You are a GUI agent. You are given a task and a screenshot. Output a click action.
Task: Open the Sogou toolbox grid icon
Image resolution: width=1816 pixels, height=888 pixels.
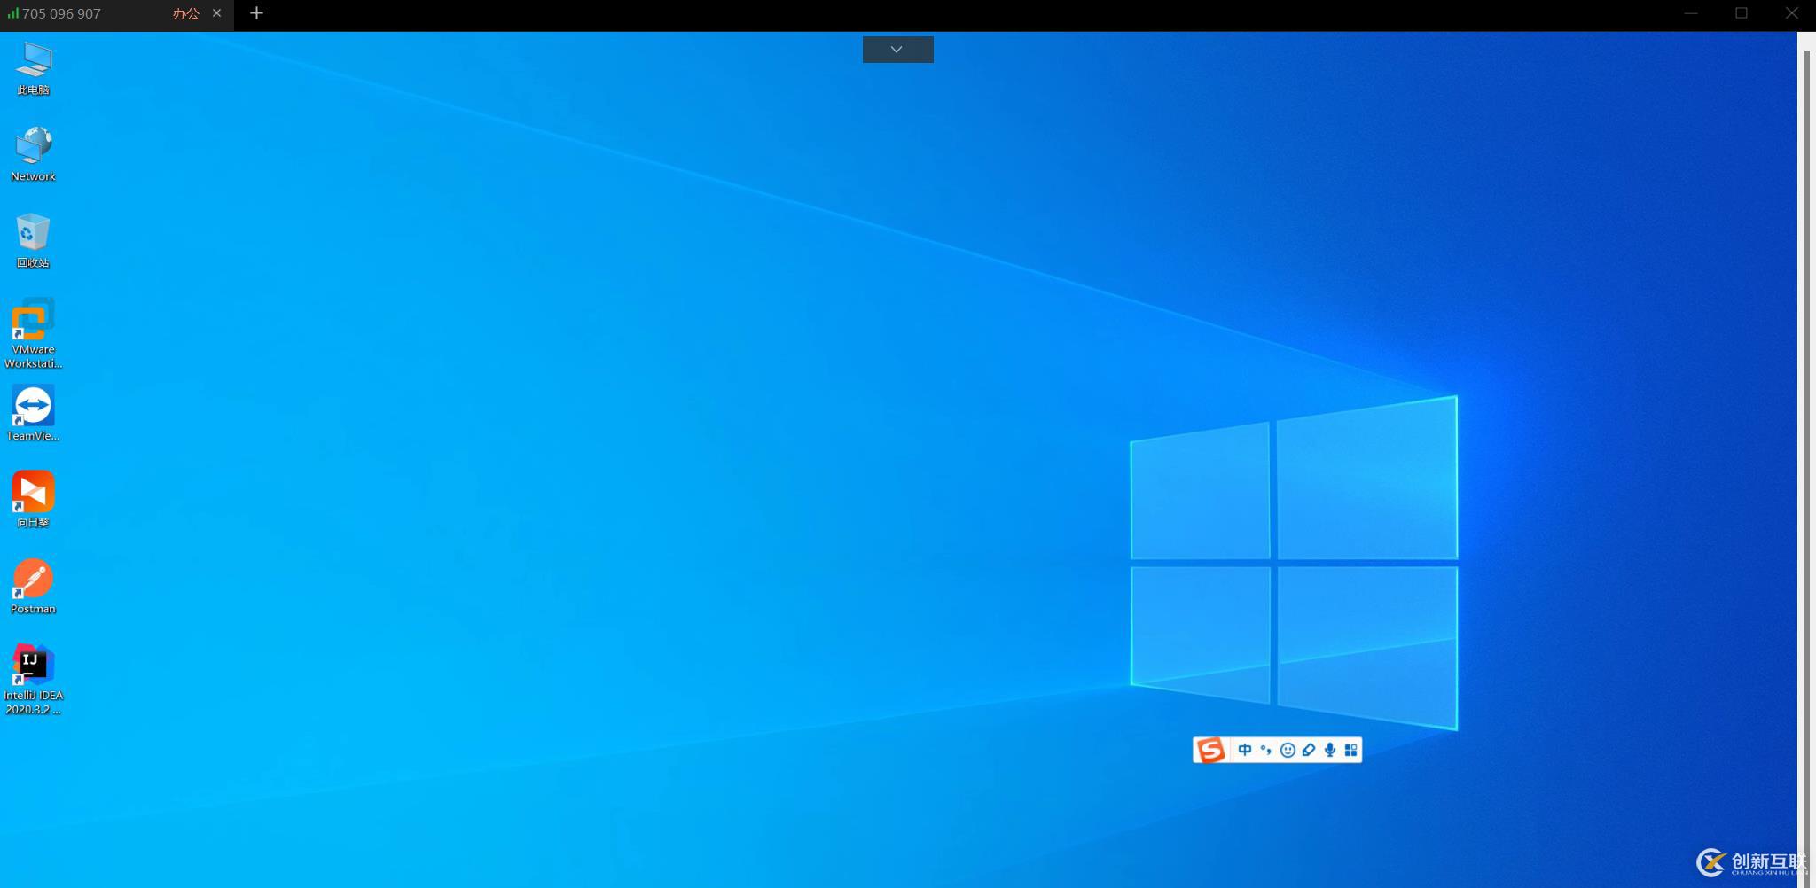1350,750
